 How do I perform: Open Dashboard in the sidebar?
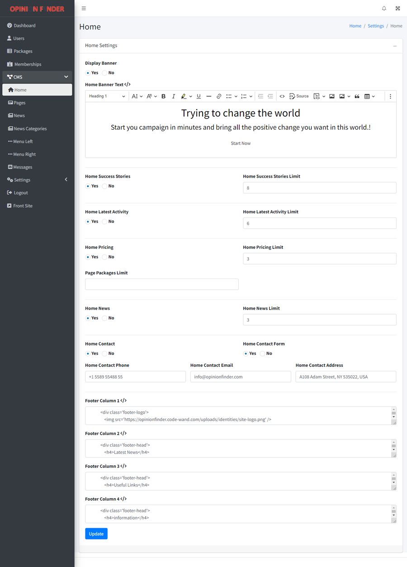37,26
